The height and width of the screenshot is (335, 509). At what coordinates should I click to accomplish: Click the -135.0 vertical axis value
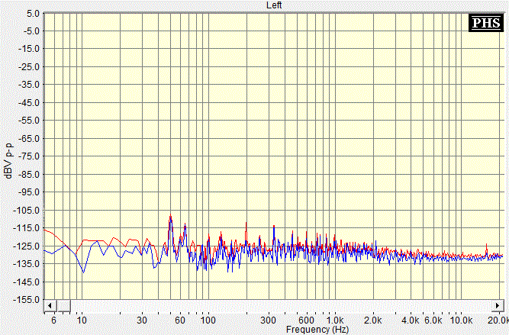coord(26,264)
